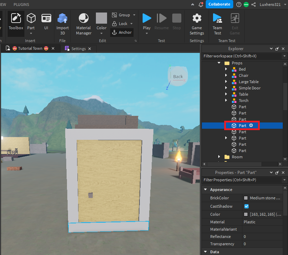This screenshot has height=255, width=288.
Task: Uncheck the CastShadow checkbox
Action: (247, 206)
